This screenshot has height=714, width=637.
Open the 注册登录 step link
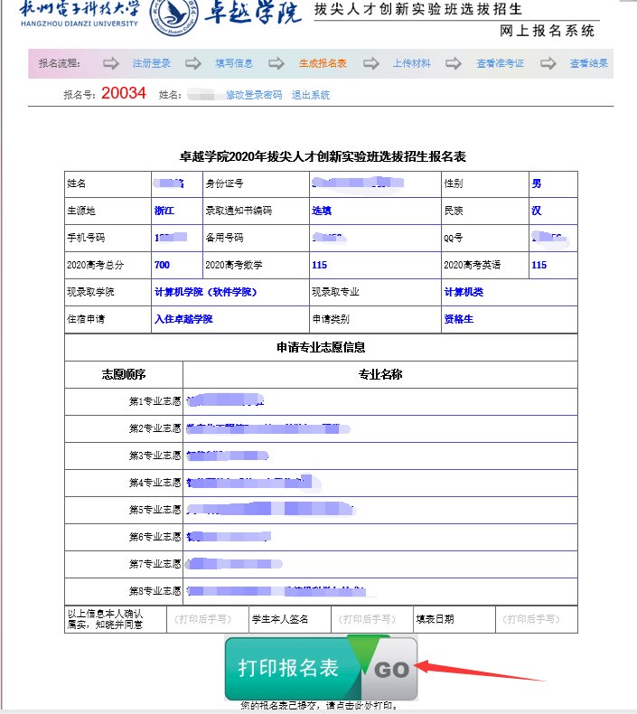(151, 63)
